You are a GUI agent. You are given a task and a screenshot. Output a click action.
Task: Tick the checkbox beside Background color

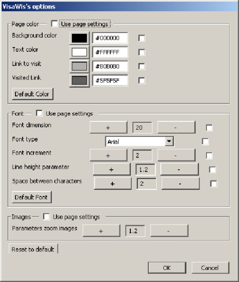[x=142, y=38]
